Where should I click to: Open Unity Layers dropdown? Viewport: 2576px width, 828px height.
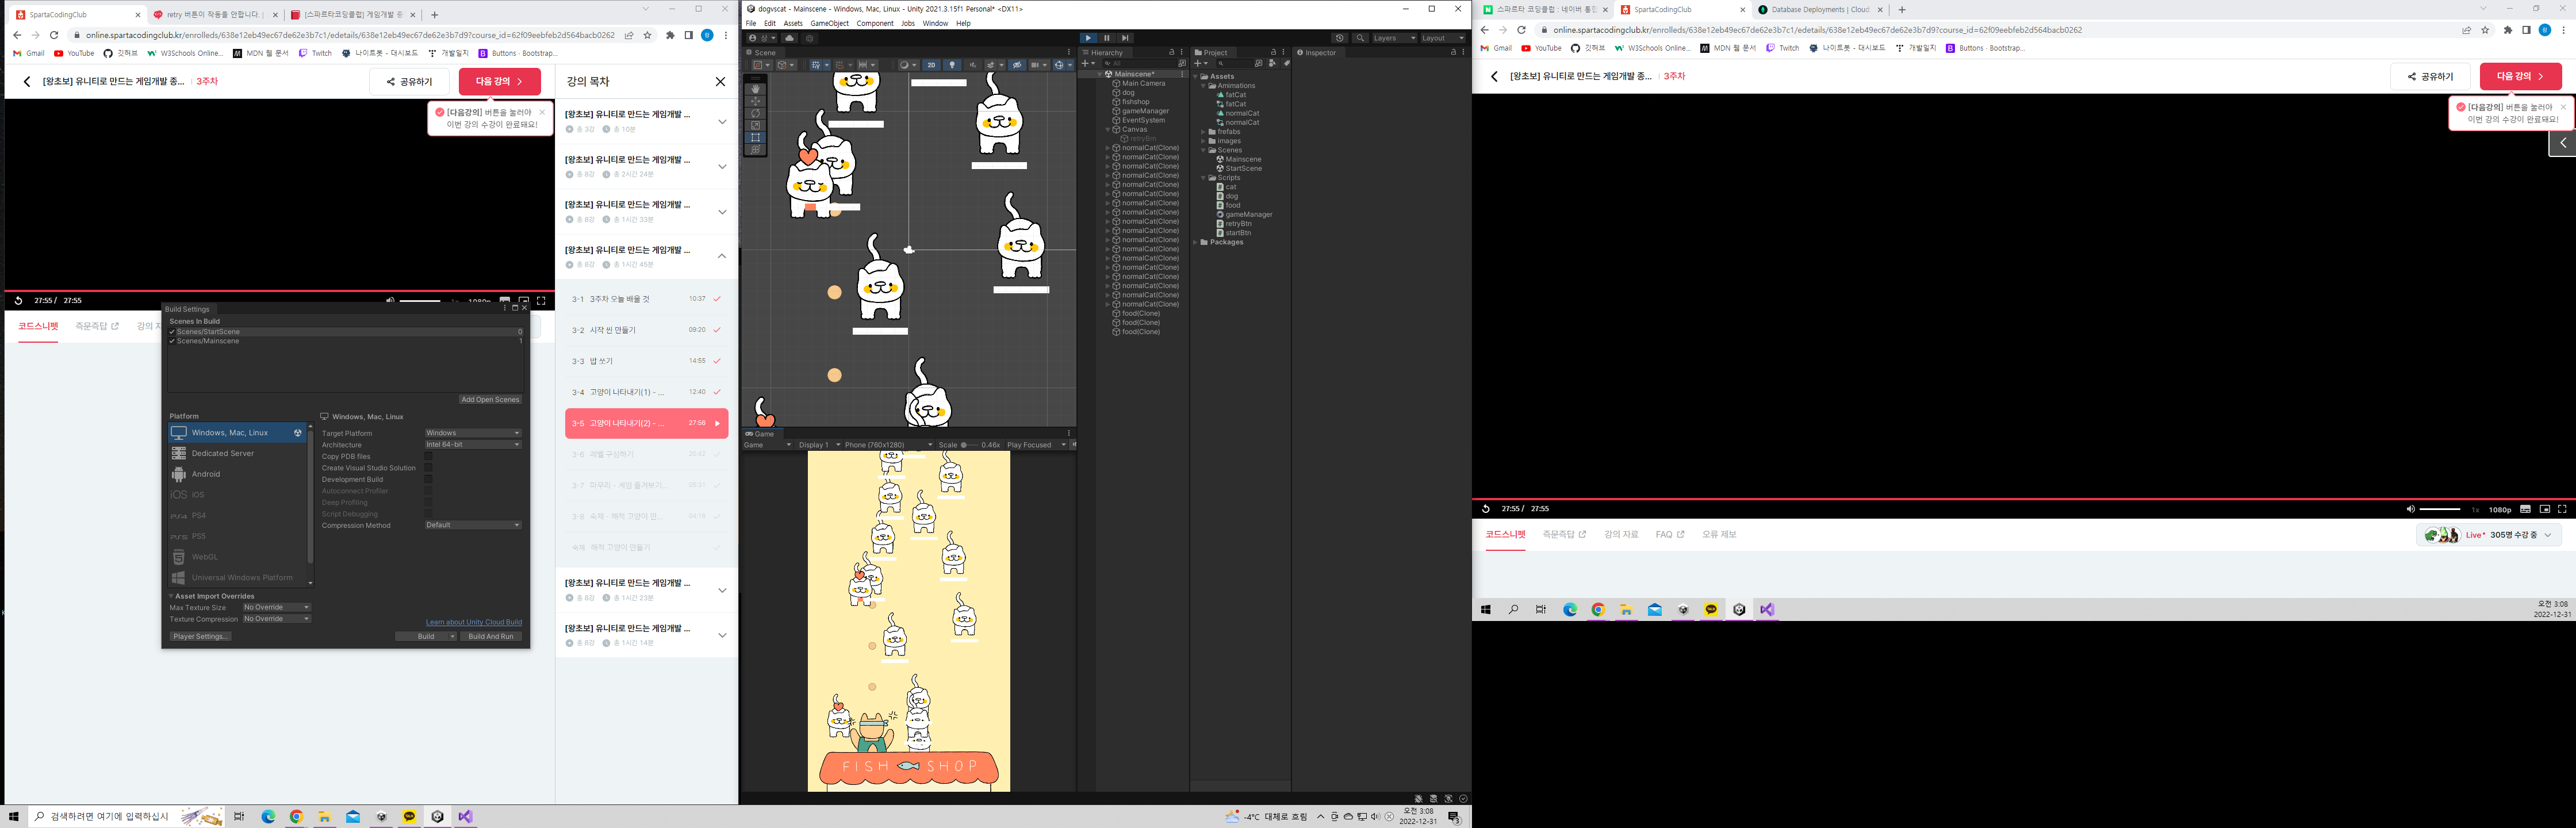[1394, 38]
